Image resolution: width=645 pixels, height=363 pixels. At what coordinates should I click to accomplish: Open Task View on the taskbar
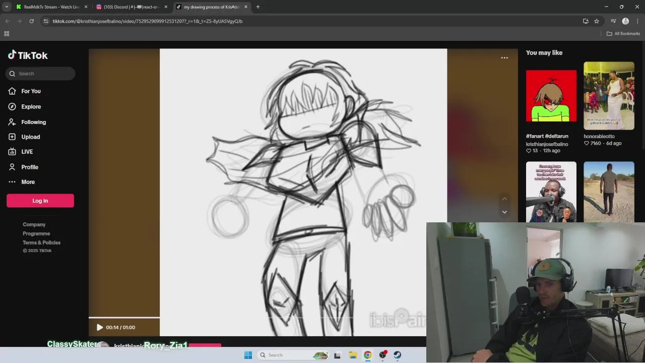click(x=337, y=355)
